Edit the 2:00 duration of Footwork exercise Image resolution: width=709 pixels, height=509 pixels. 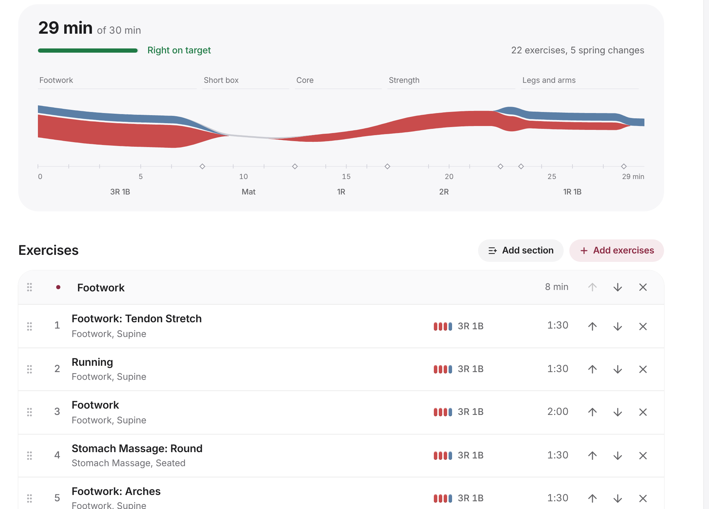tap(558, 411)
